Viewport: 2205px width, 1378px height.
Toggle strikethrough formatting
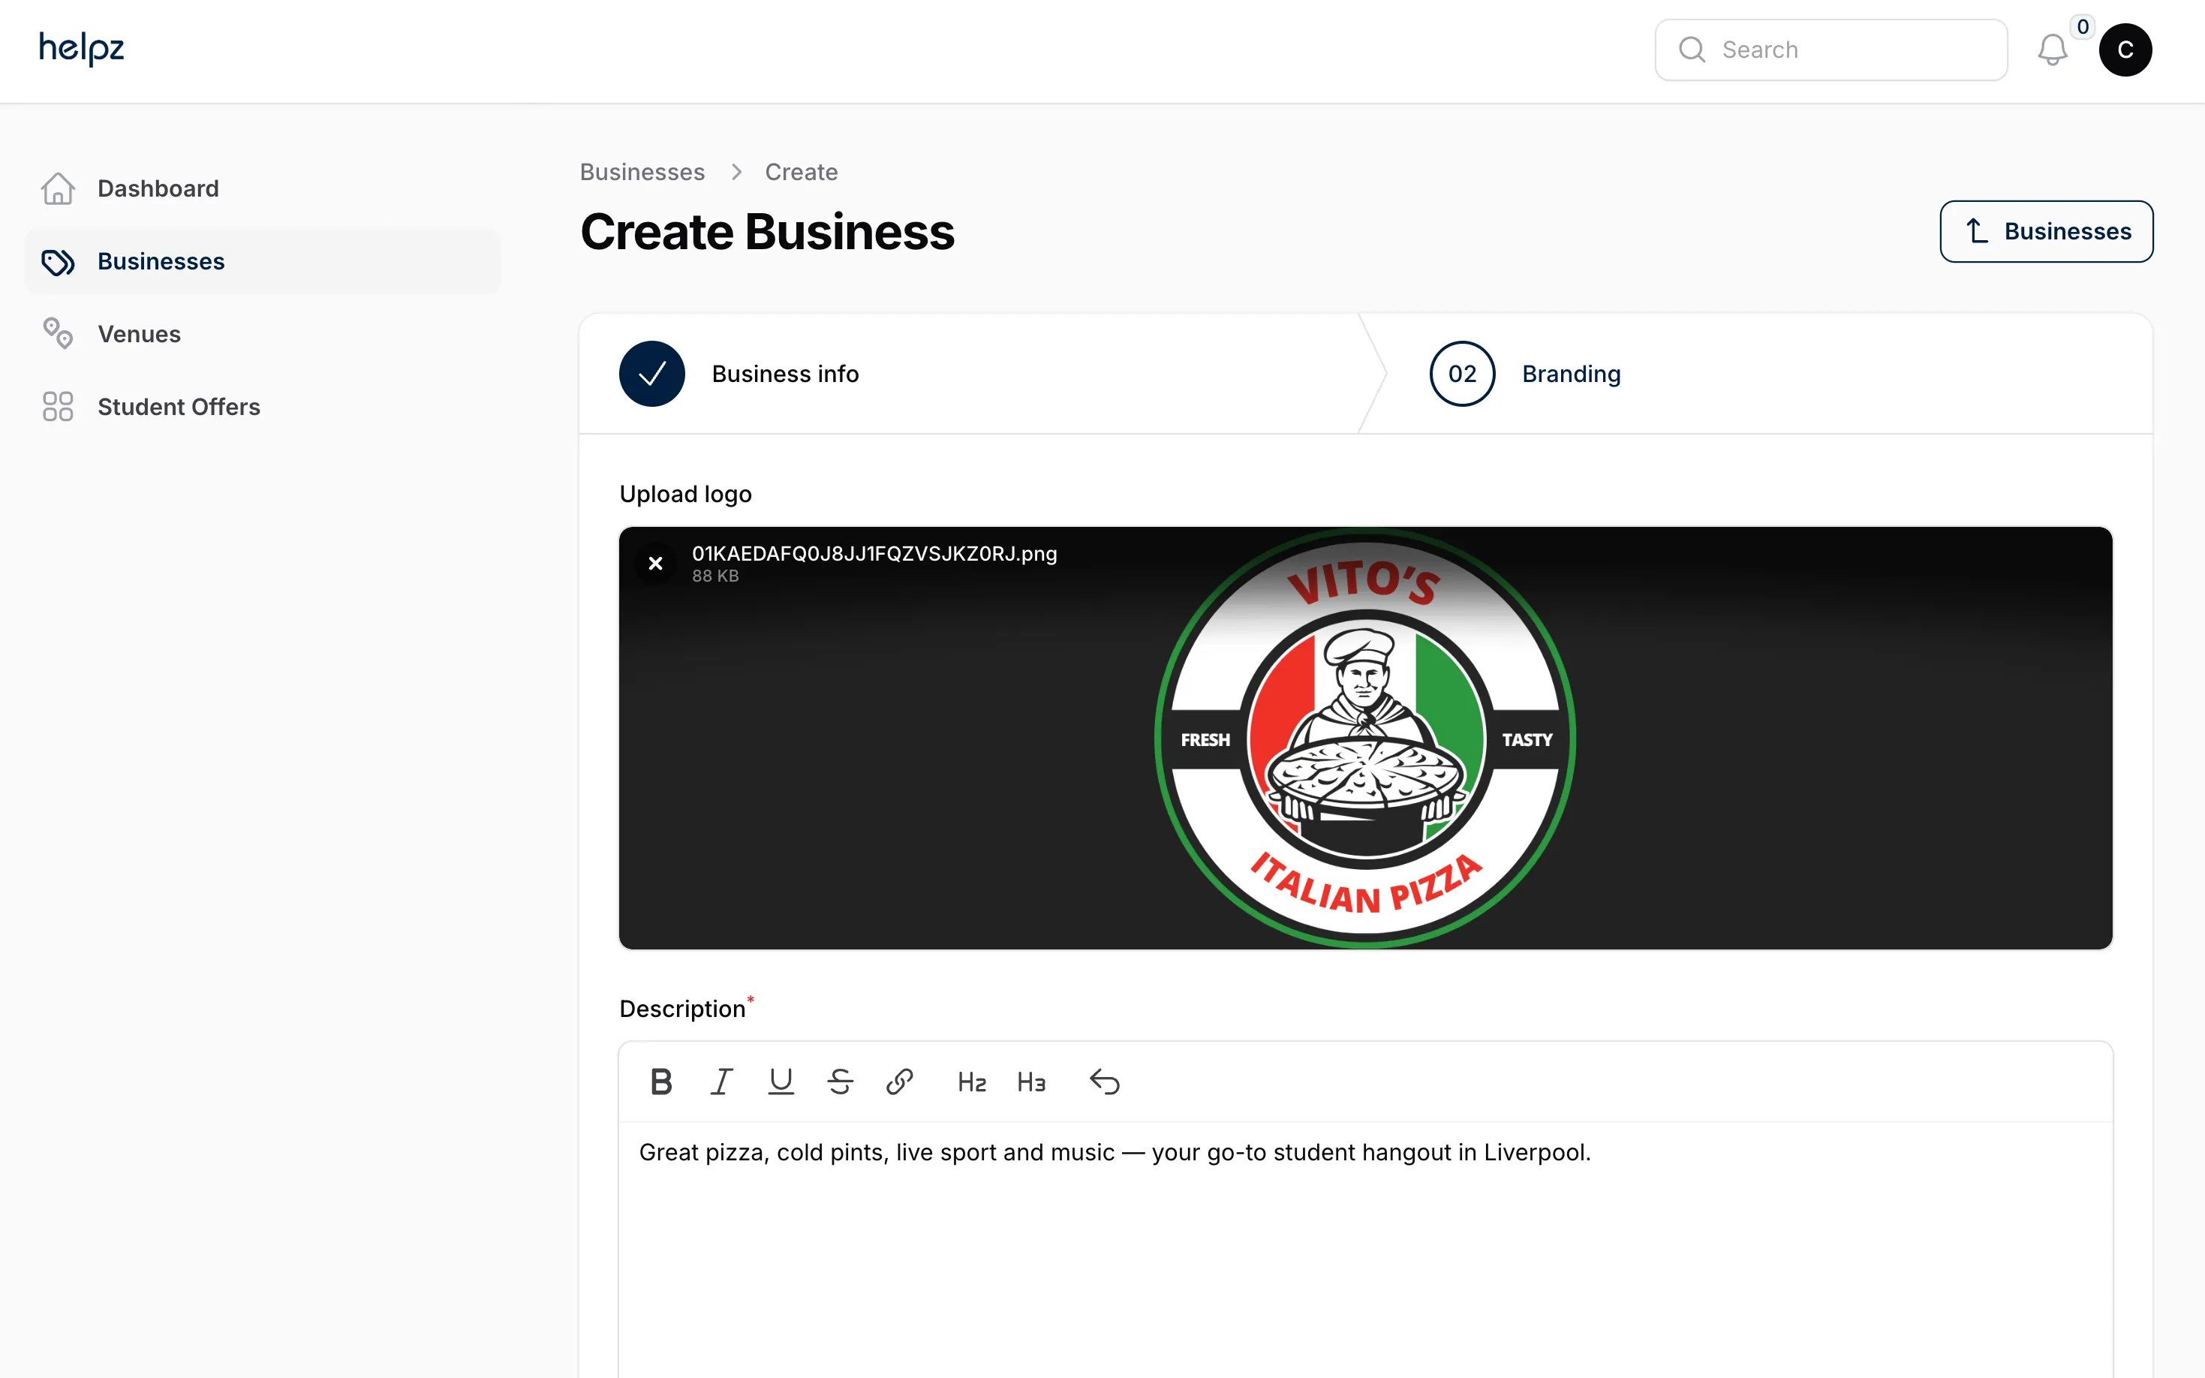coord(840,1082)
